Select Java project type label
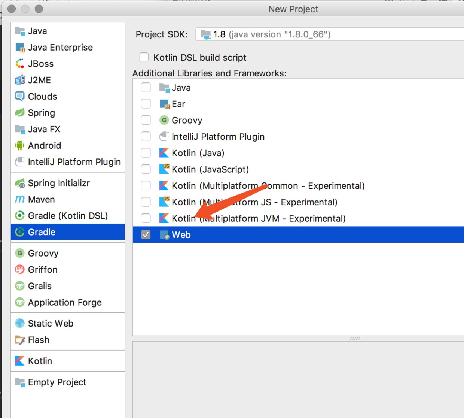 coord(37,31)
